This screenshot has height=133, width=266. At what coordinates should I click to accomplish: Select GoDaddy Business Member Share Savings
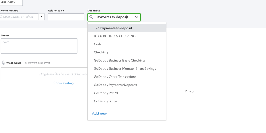125,68
